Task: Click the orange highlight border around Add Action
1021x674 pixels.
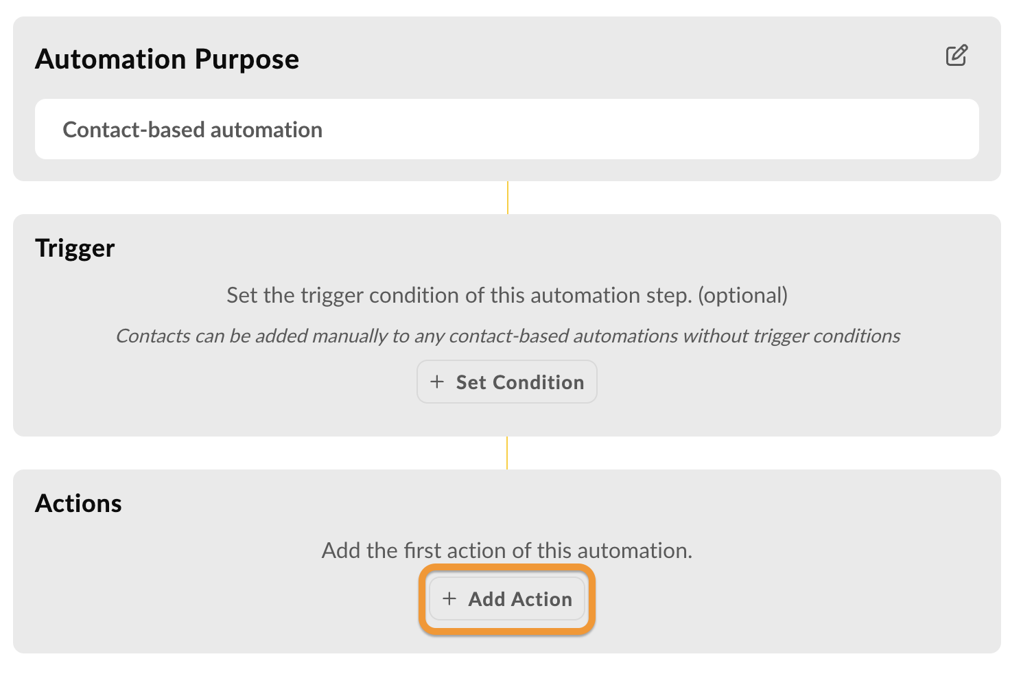Action: pyautogui.click(x=507, y=566)
